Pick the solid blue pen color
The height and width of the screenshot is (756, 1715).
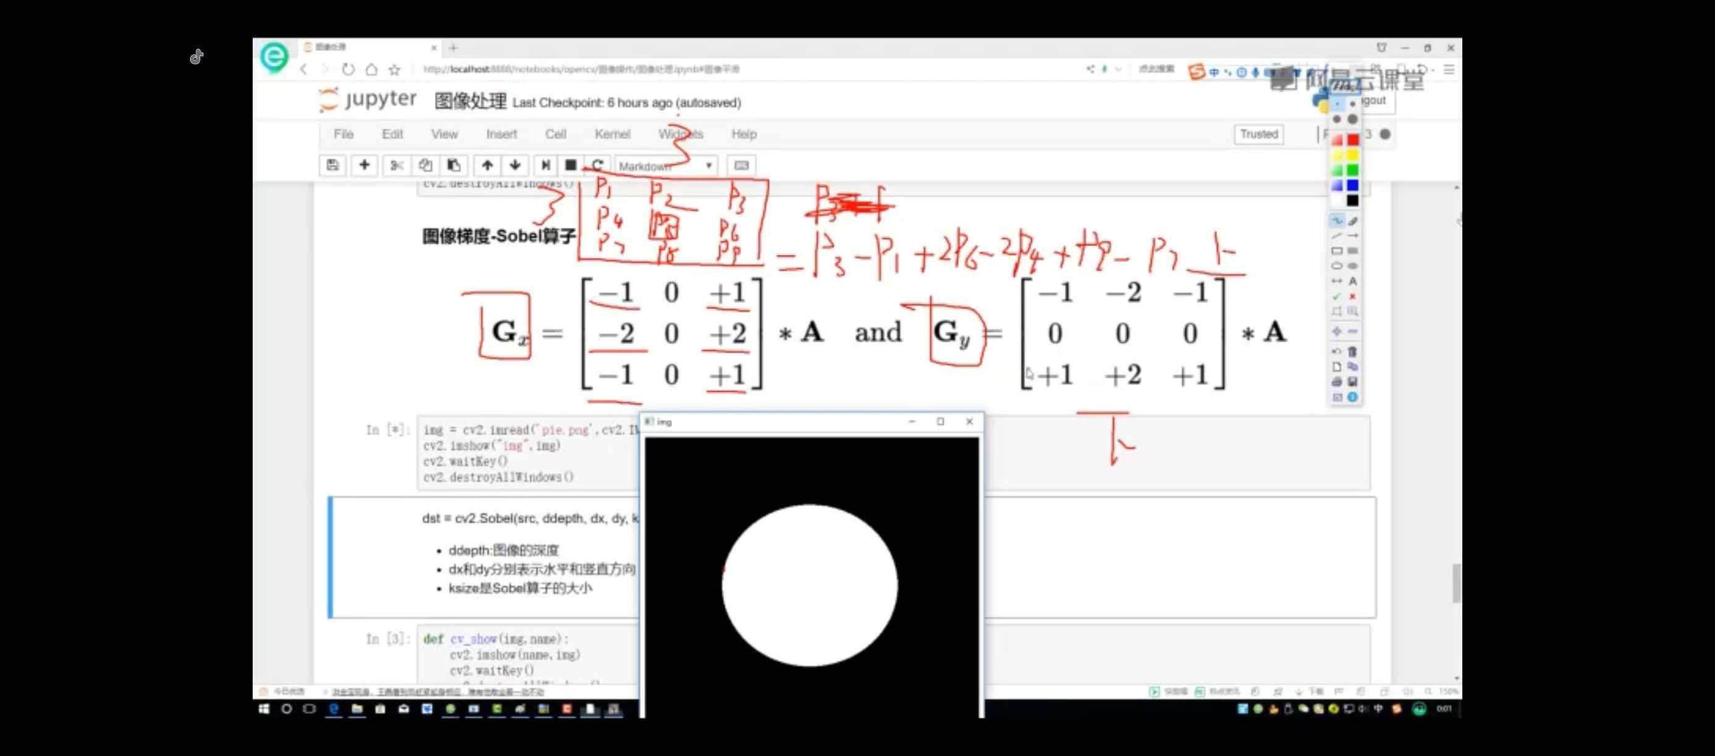point(1353,185)
